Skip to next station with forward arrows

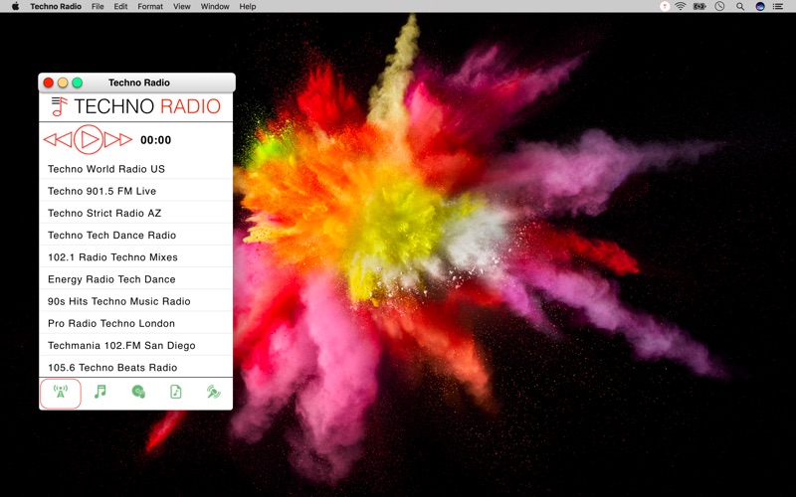pyautogui.click(x=118, y=139)
